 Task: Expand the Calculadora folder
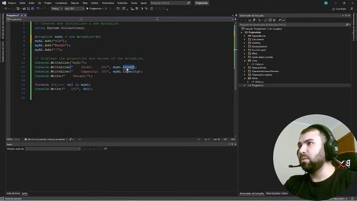tap(244, 40)
